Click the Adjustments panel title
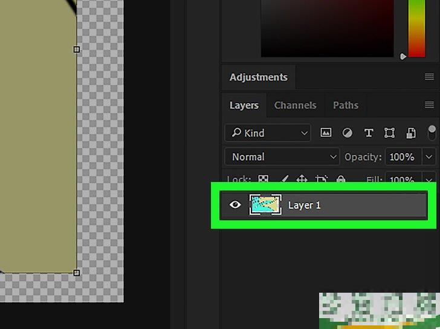 pos(258,77)
